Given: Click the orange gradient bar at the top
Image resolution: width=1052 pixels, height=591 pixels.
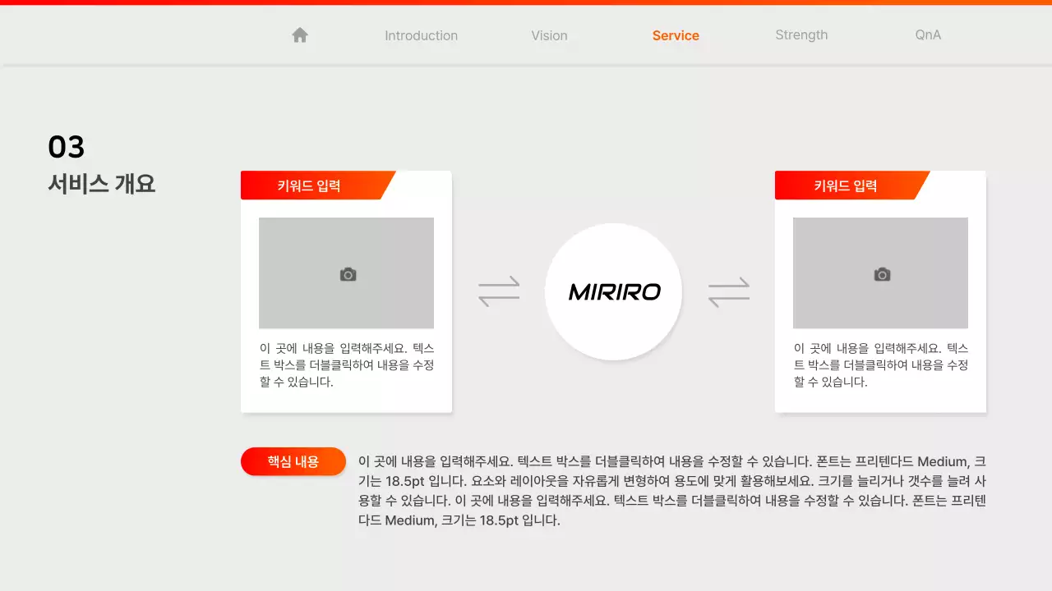Looking at the screenshot, I should 526,2.
